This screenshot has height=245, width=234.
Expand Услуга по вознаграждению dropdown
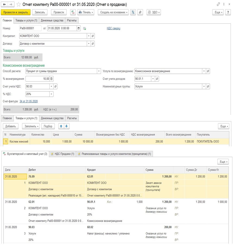[204, 71]
